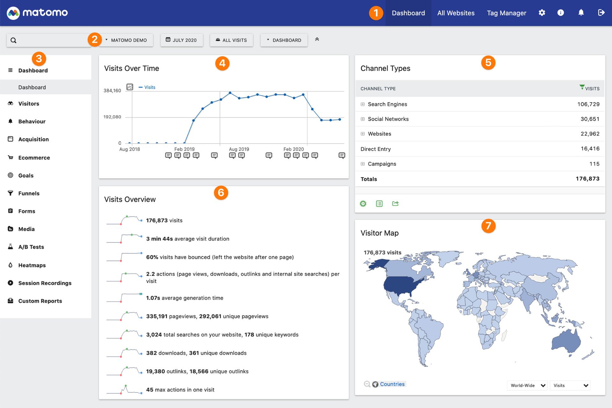Click the export icon under Channel Types
This screenshot has height=408, width=612.
[395, 203]
